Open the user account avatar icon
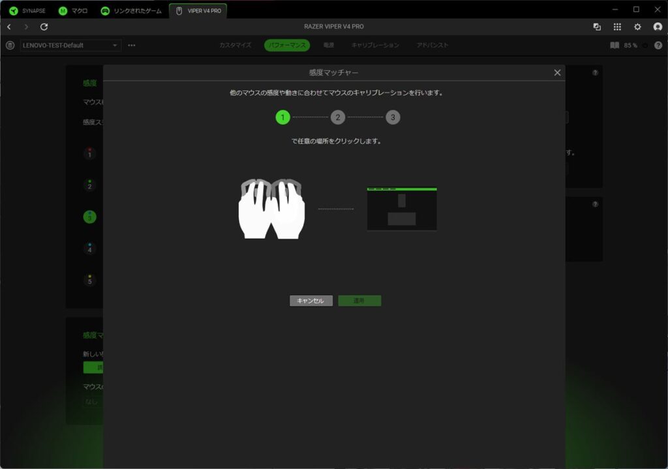This screenshot has height=469, width=668. coord(658,27)
